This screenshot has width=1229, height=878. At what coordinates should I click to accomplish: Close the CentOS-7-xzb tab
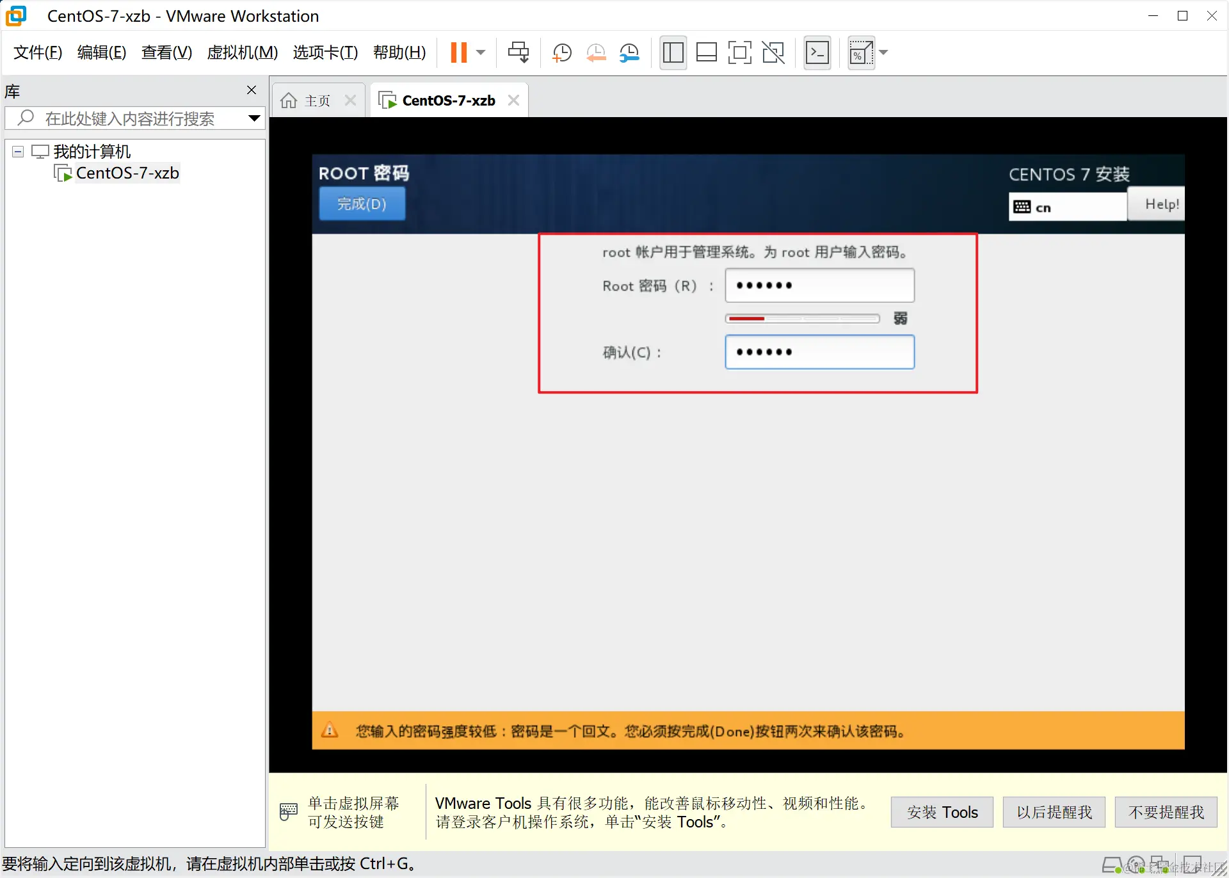513,100
